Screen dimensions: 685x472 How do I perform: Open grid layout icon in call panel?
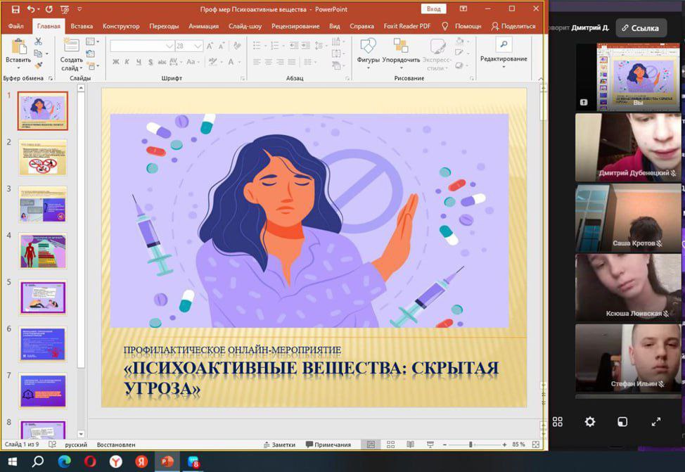click(x=558, y=422)
